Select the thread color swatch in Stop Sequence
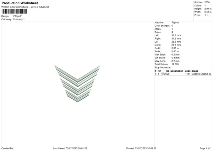This screenshot has width=213, height=151. (x=163, y=74)
